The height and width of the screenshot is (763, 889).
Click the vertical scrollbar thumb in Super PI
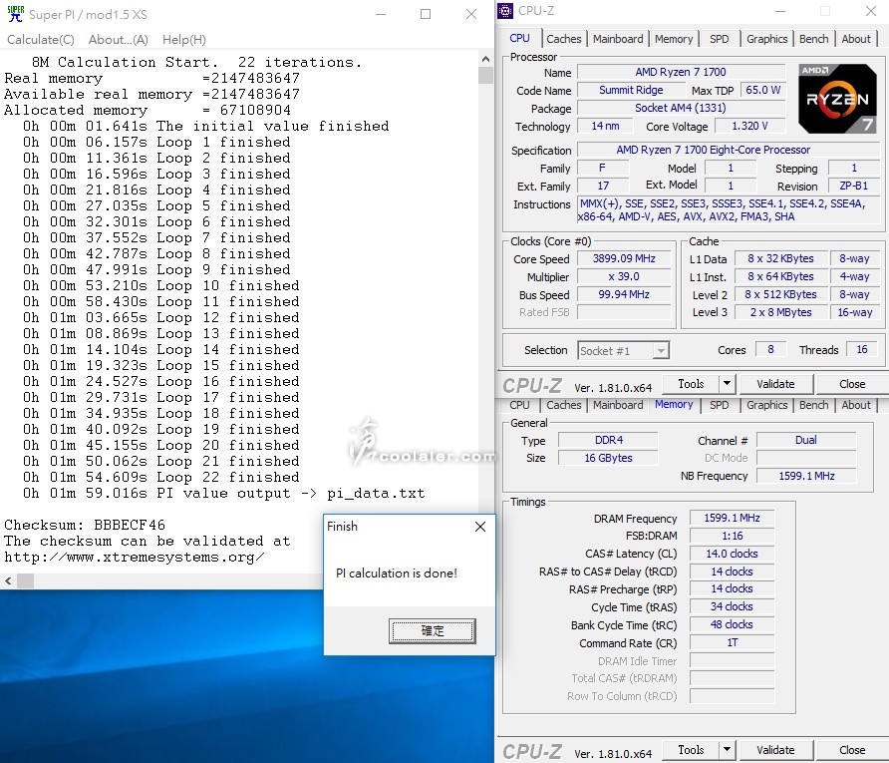485,76
